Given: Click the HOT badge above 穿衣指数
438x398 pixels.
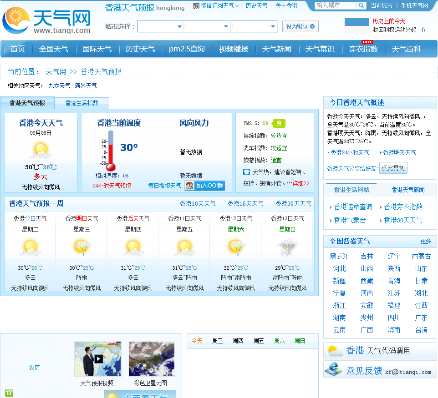Looking at the screenshot, I should 367,42.
